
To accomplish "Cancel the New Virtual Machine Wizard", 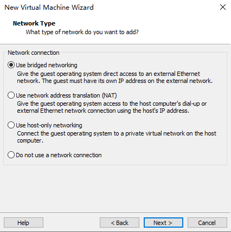I will pos(207,223).
